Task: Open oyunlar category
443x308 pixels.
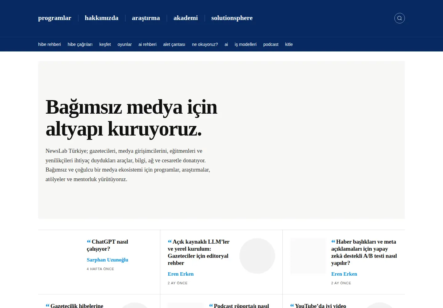Action: click(125, 44)
